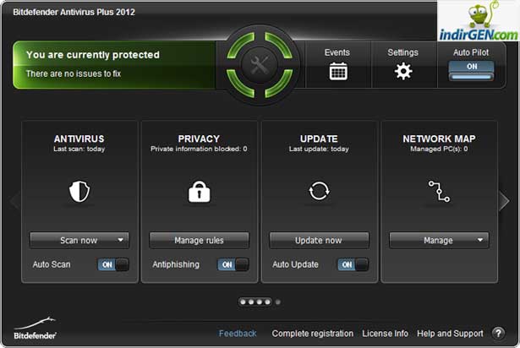Click the Update circular arrows icon
The width and height of the screenshot is (520, 348).
point(319,191)
